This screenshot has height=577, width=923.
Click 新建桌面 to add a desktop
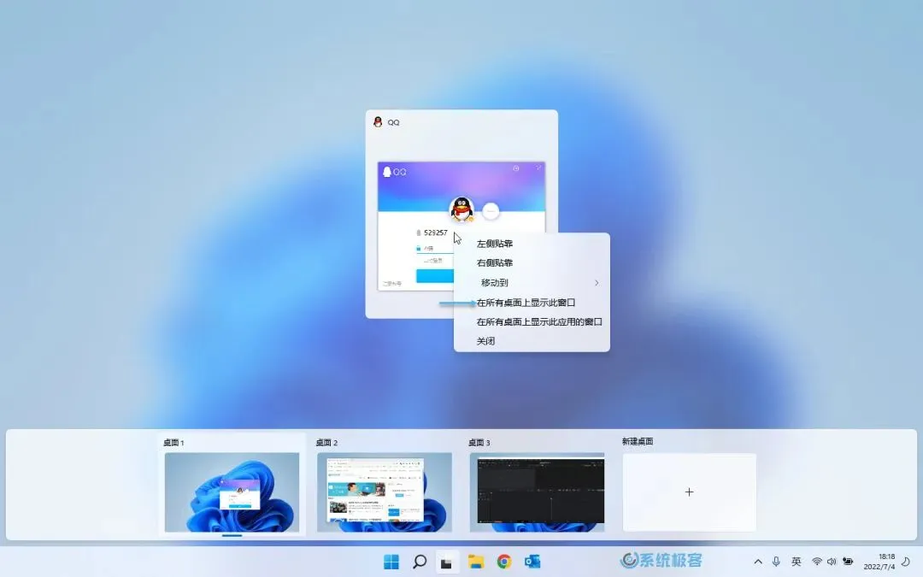pyautogui.click(x=689, y=492)
